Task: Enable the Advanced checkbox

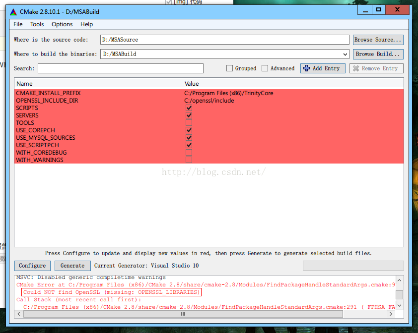Action: point(265,68)
